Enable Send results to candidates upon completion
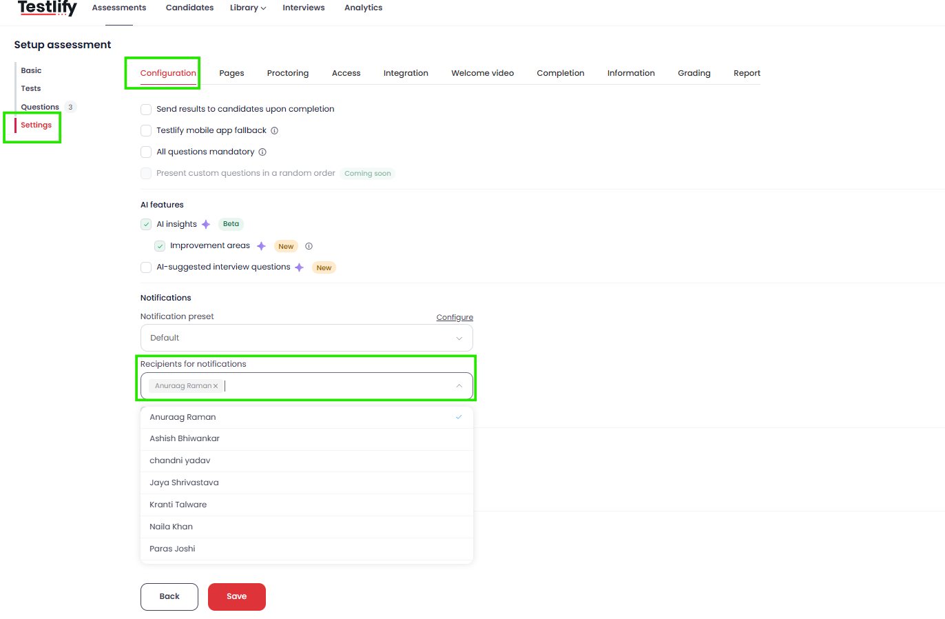 tap(146, 109)
